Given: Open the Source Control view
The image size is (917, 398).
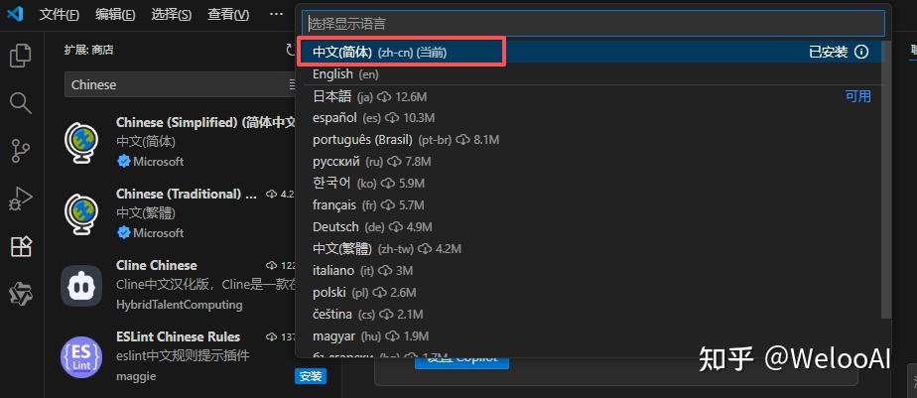Looking at the screenshot, I should pyautogui.click(x=21, y=151).
